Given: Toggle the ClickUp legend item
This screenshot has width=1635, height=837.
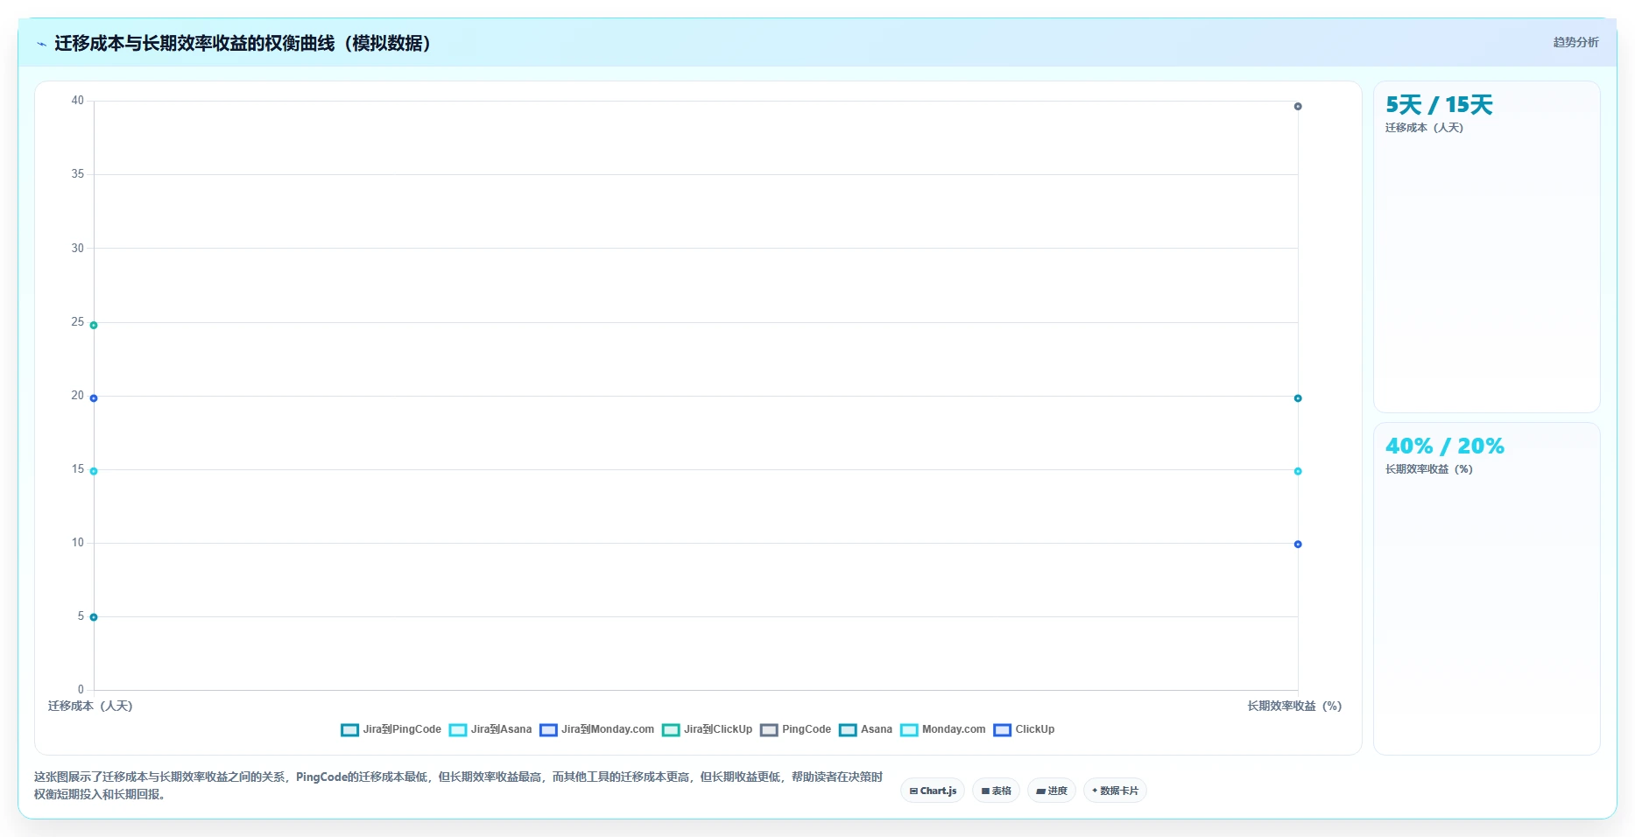Looking at the screenshot, I should pos(1024,729).
